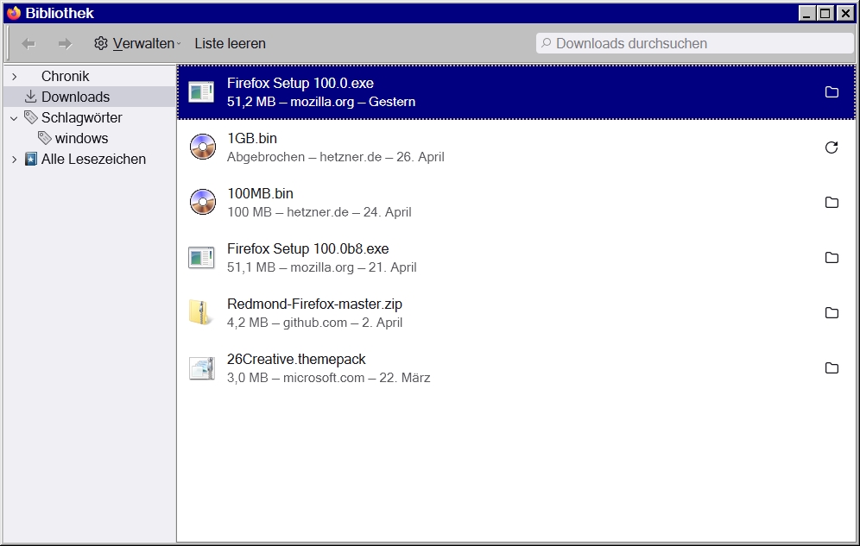Select the Firefox Setup 100.0.exe filename

300,84
